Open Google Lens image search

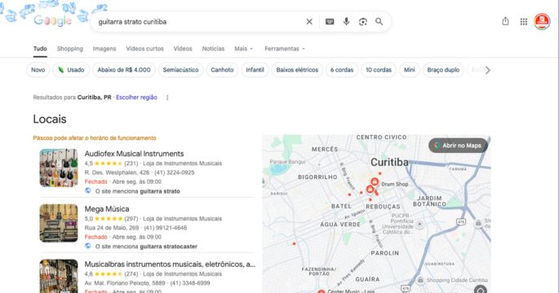point(363,22)
